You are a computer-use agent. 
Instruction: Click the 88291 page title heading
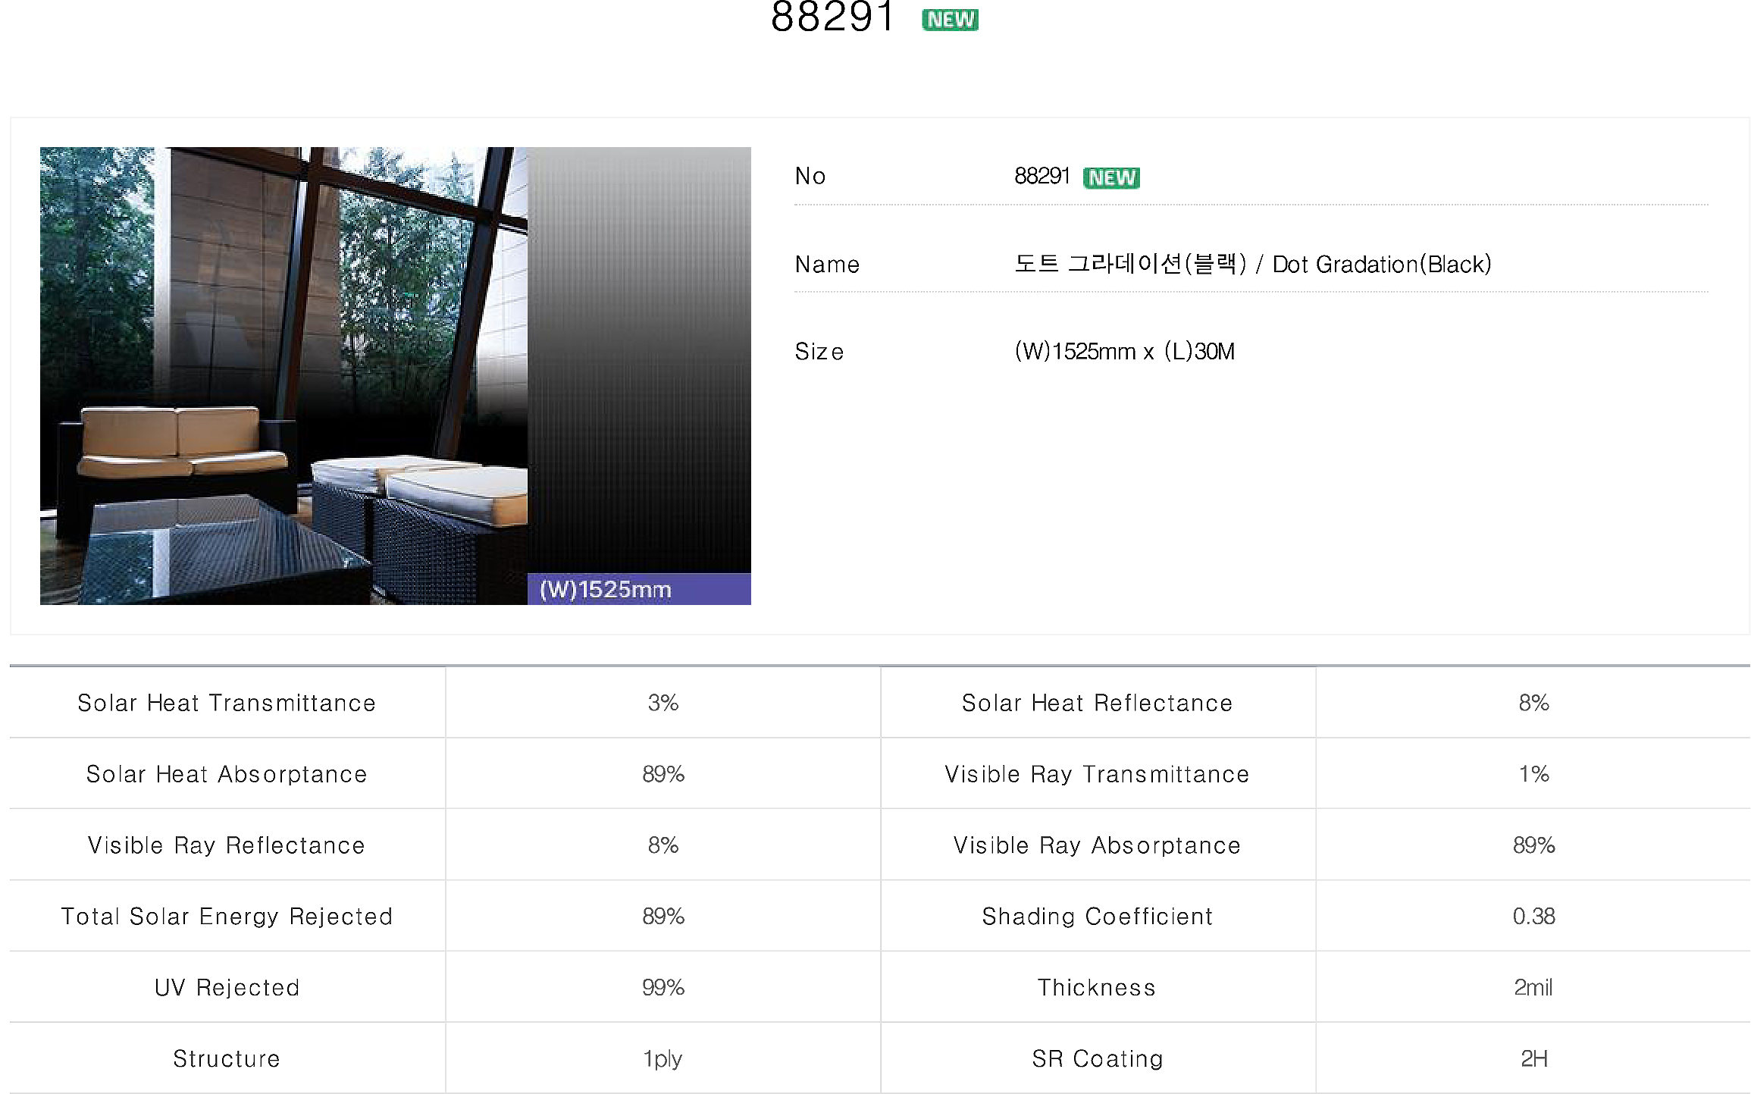832,17
